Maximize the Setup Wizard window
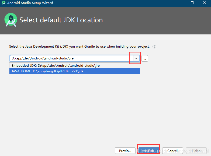This screenshot has width=211, height=156. (x=192, y=3)
